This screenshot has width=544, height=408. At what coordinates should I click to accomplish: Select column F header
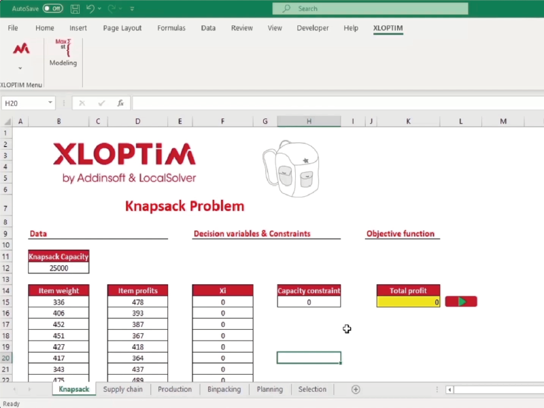222,122
